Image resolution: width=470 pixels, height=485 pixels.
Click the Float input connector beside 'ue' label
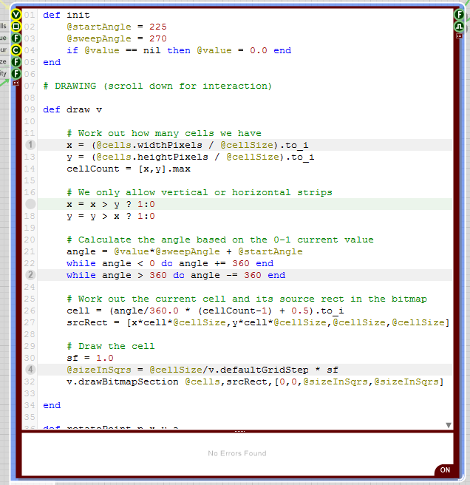coord(16,38)
